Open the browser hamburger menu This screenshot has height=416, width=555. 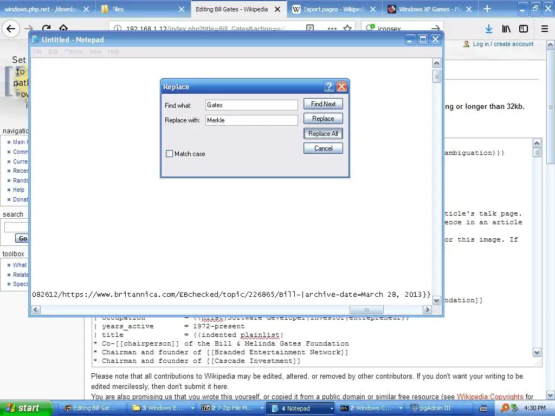coord(545,29)
